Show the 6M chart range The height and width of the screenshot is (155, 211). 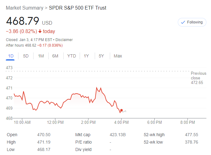click(x=55, y=56)
